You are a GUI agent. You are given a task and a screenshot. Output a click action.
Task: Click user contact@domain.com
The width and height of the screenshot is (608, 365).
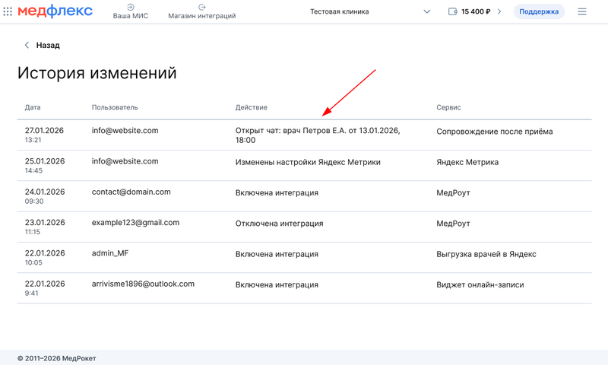(131, 192)
